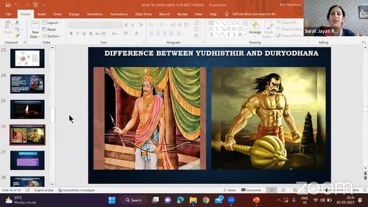Select the Text Box shape in gallery
The width and height of the screenshot is (368, 207).
pos(211,23)
